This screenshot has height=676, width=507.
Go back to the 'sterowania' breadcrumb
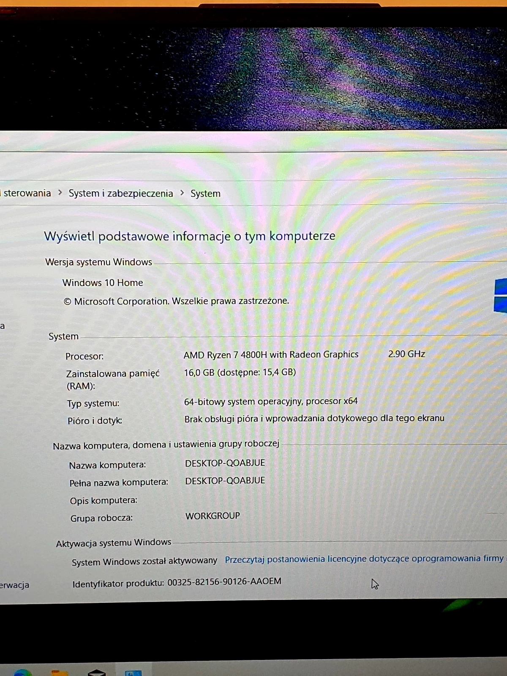(x=27, y=193)
